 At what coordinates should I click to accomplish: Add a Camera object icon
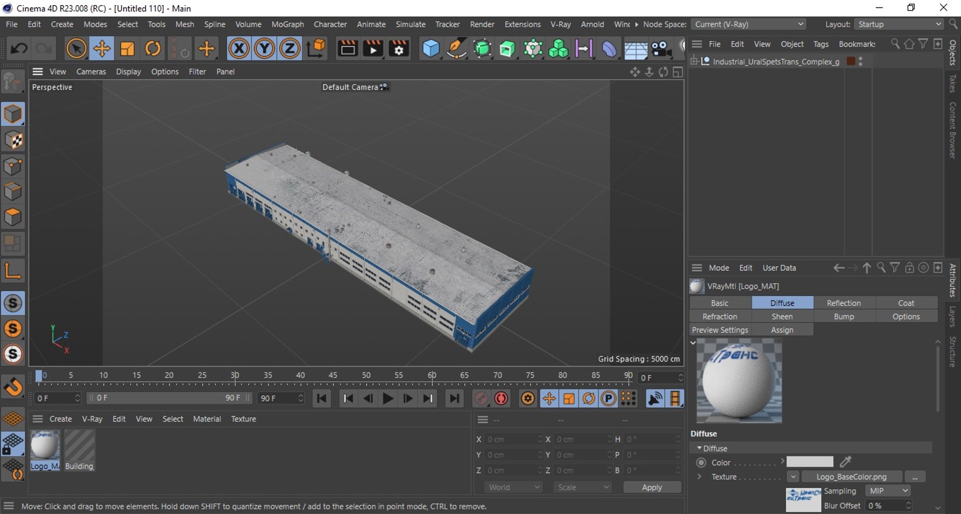pyautogui.click(x=661, y=48)
